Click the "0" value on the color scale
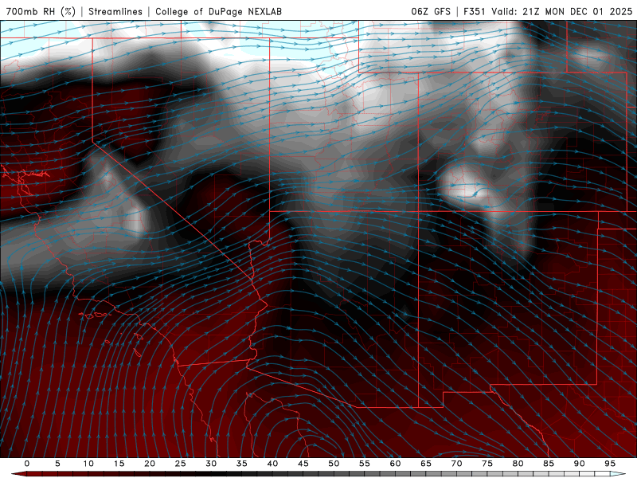The height and width of the screenshot is (478, 637). 27,464
